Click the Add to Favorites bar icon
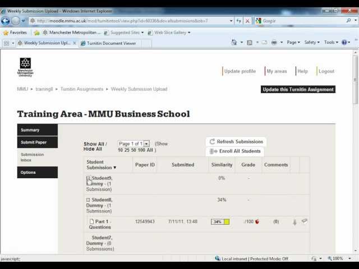 (36, 33)
